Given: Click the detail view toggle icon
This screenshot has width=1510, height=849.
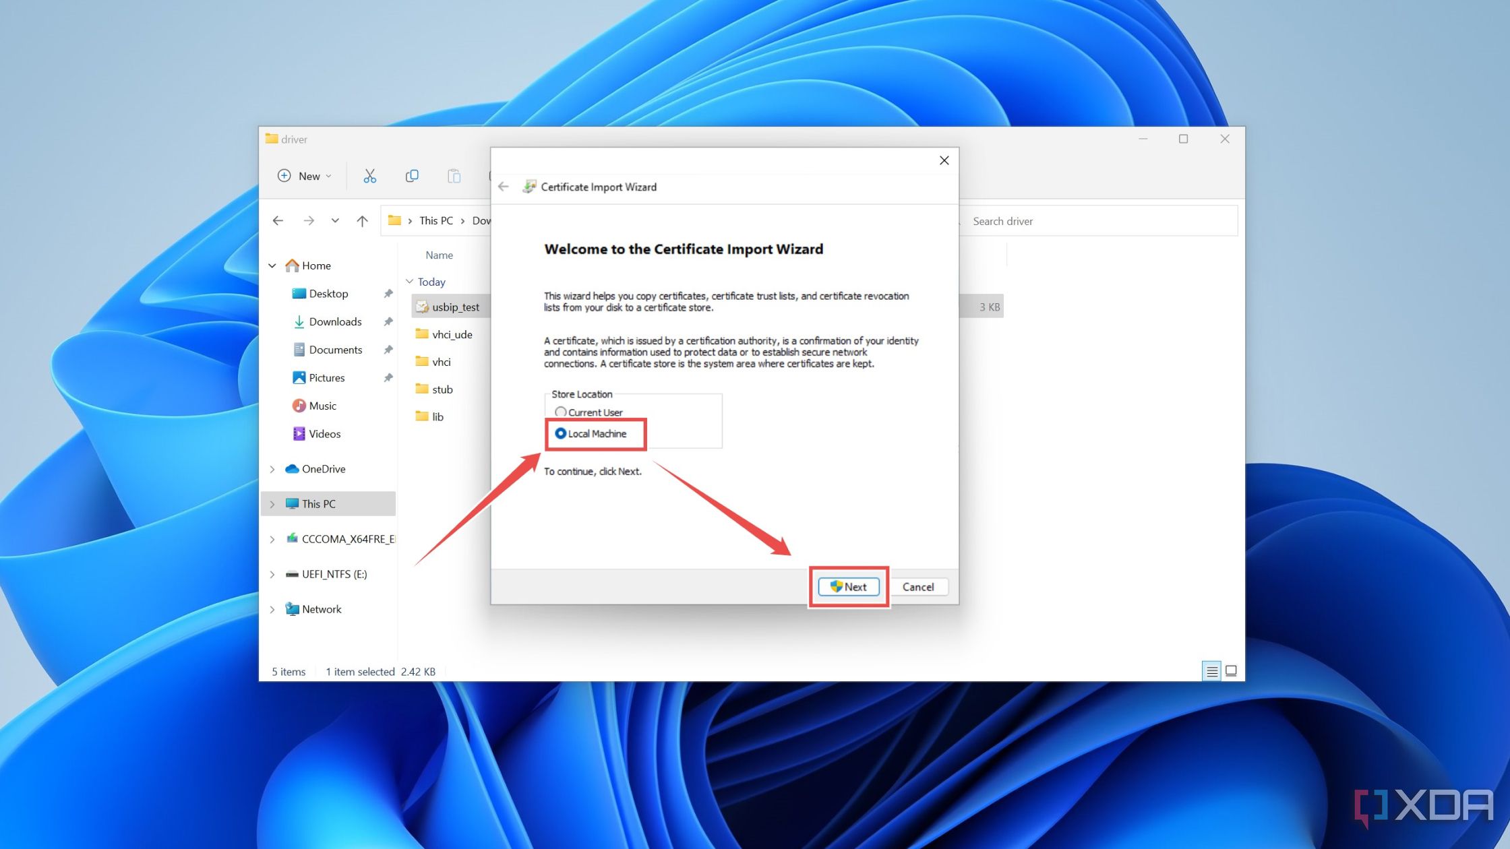Looking at the screenshot, I should pyautogui.click(x=1210, y=670).
